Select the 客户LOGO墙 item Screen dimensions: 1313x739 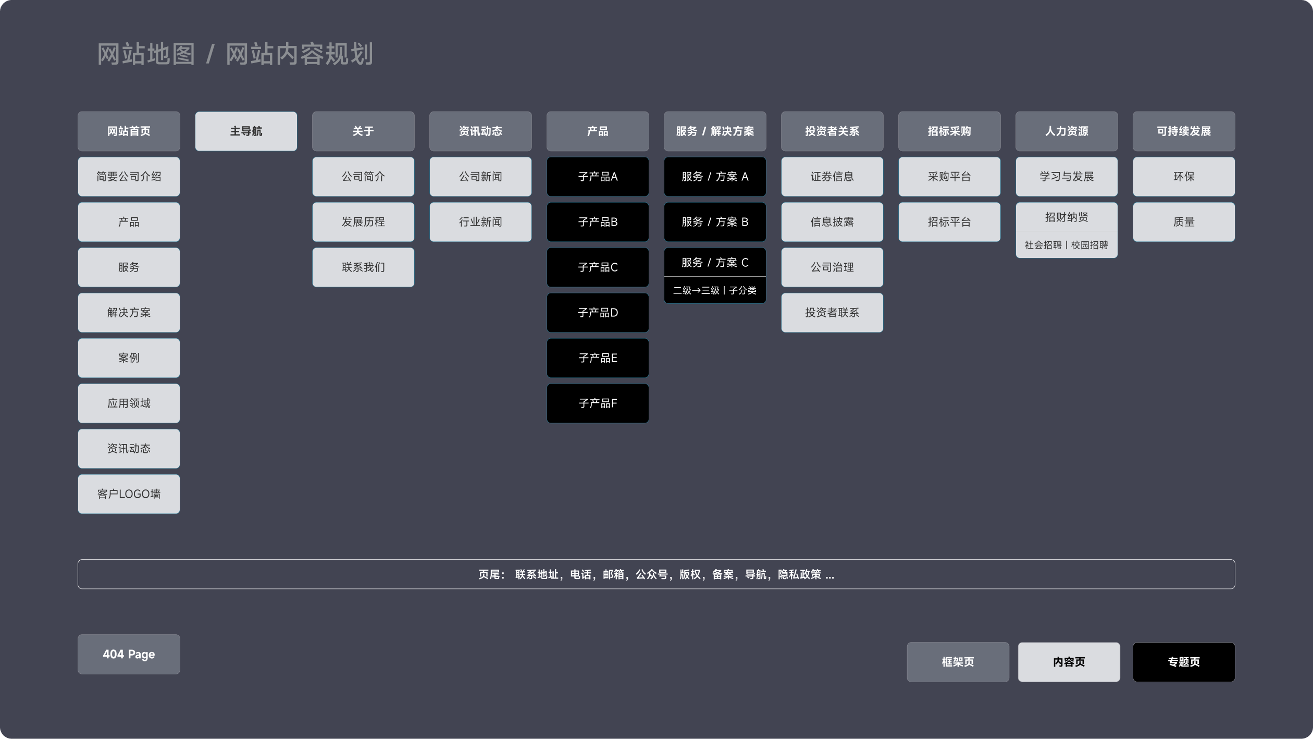click(129, 494)
